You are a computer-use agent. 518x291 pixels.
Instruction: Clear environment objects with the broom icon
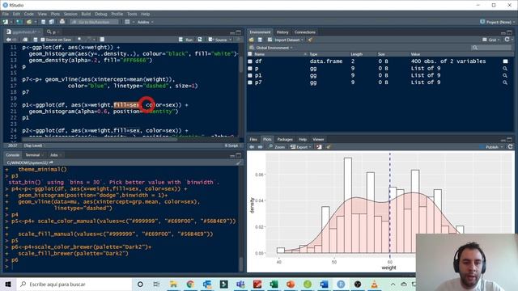(x=310, y=40)
